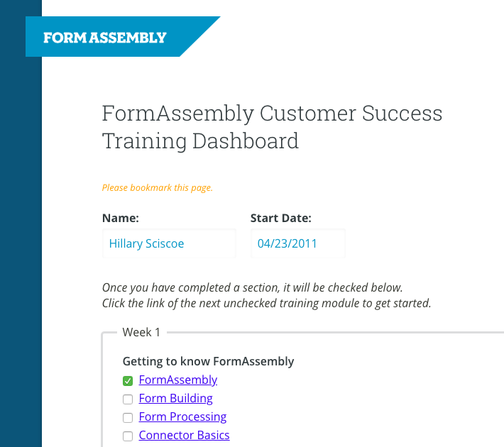Image resolution: width=504 pixels, height=447 pixels.
Task: Click the 'Getting to know FormAssembly' subheading
Action: tap(208, 362)
